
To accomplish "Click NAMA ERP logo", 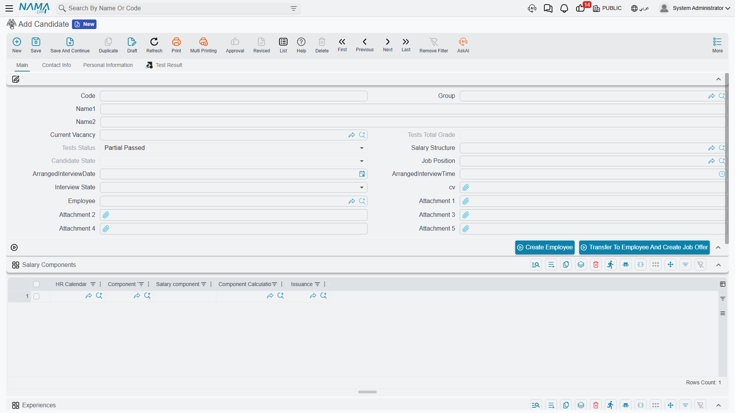I will coord(34,8).
